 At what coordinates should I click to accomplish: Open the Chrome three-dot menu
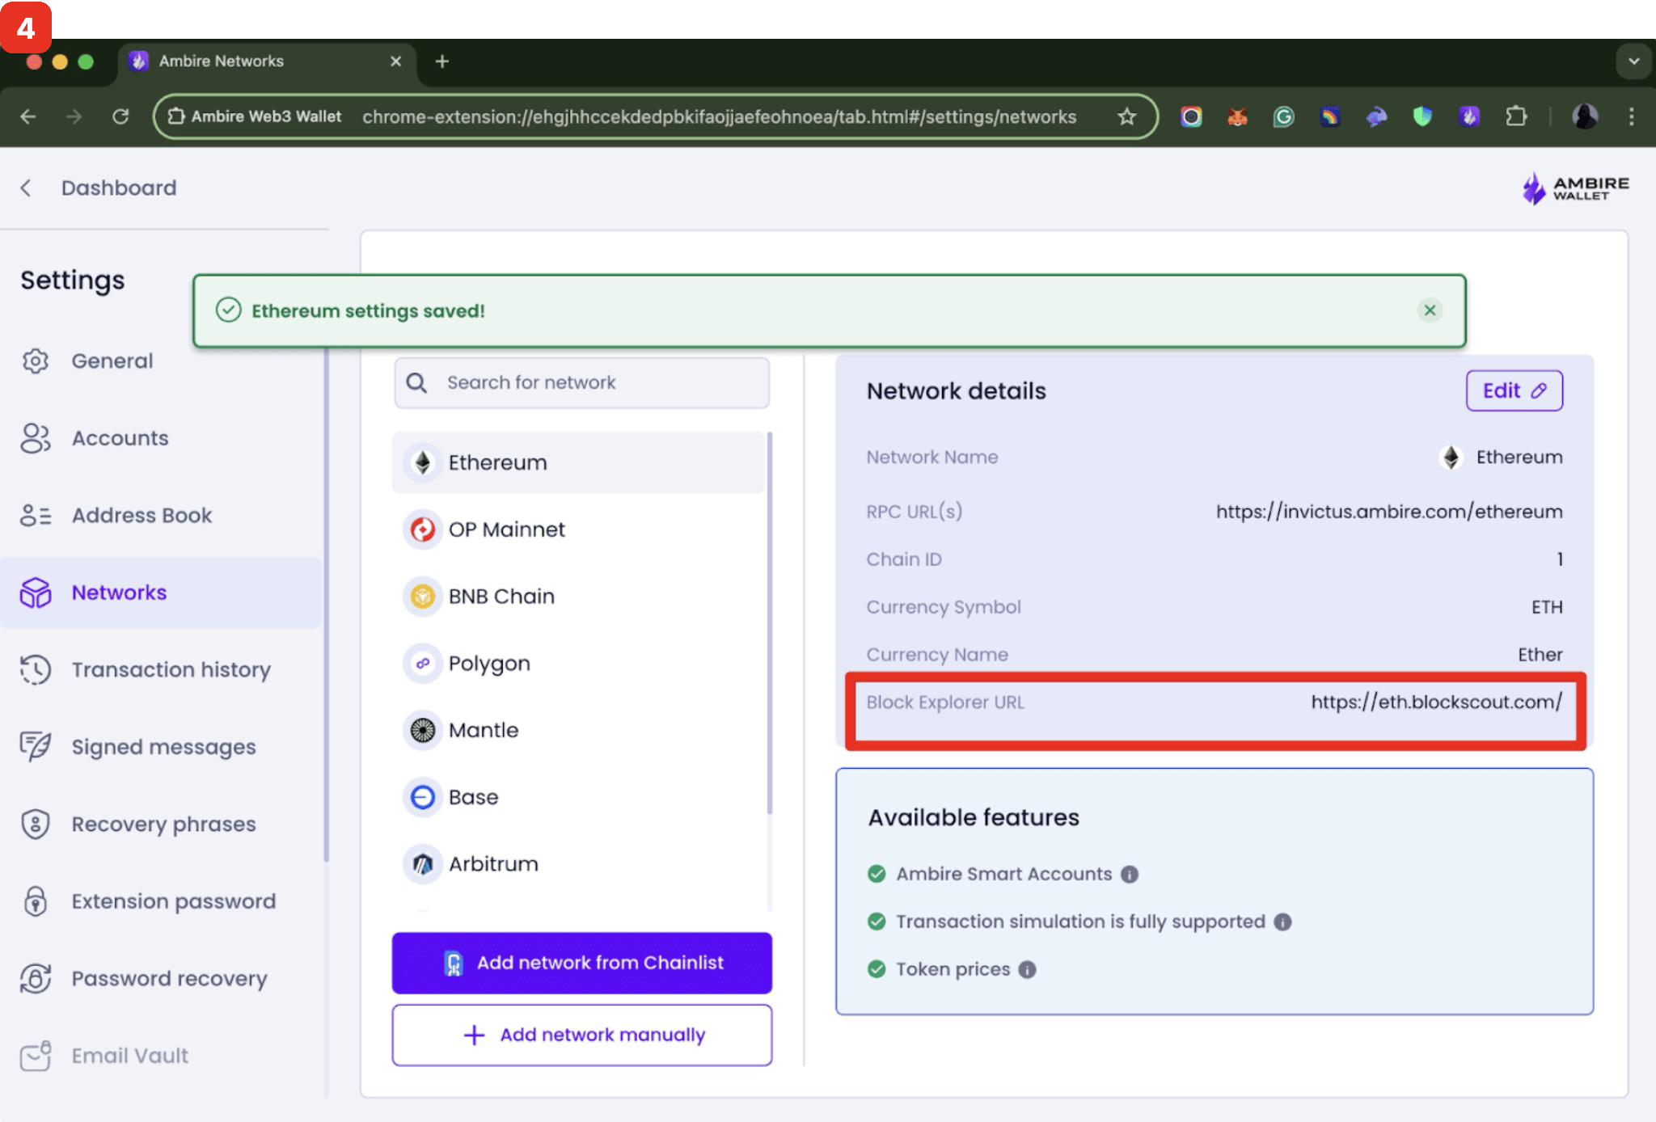[1631, 116]
